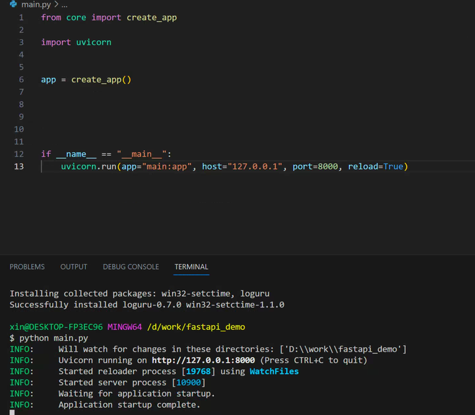
Task: Click the Python file icon in breadcrumb
Action: 13,4
